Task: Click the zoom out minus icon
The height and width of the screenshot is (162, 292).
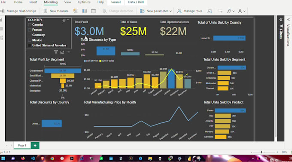Action: (251, 152)
